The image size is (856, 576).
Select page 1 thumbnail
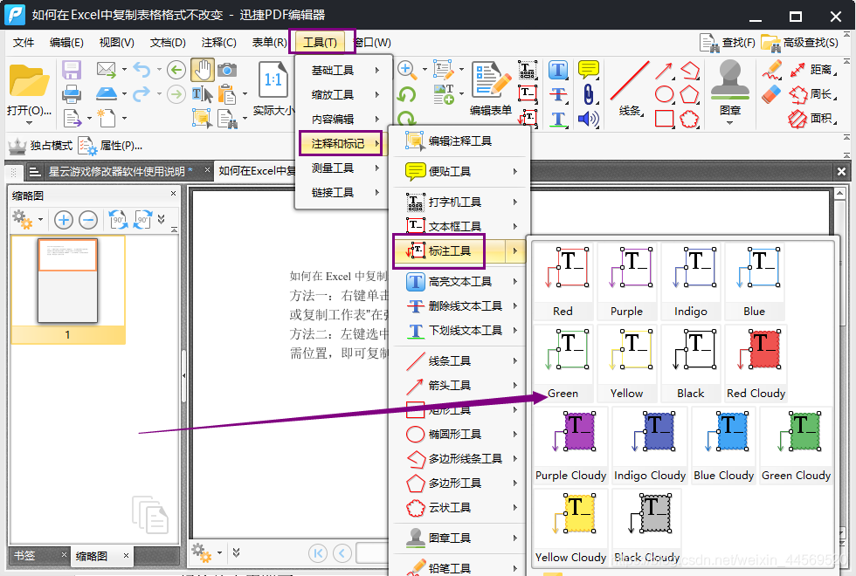coord(68,289)
